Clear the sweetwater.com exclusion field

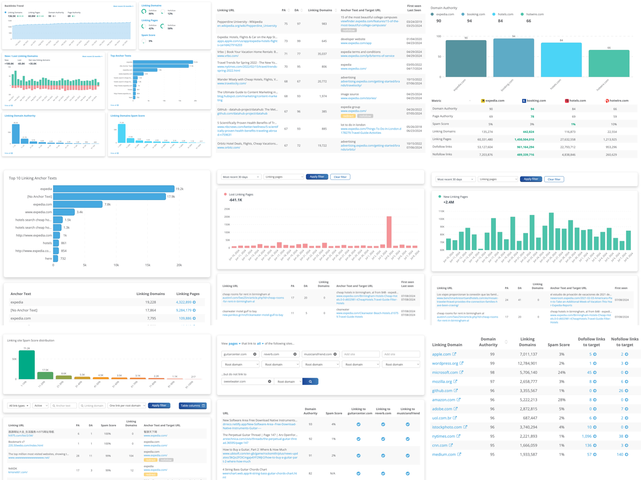pyautogui.click(x=269, y=381)
